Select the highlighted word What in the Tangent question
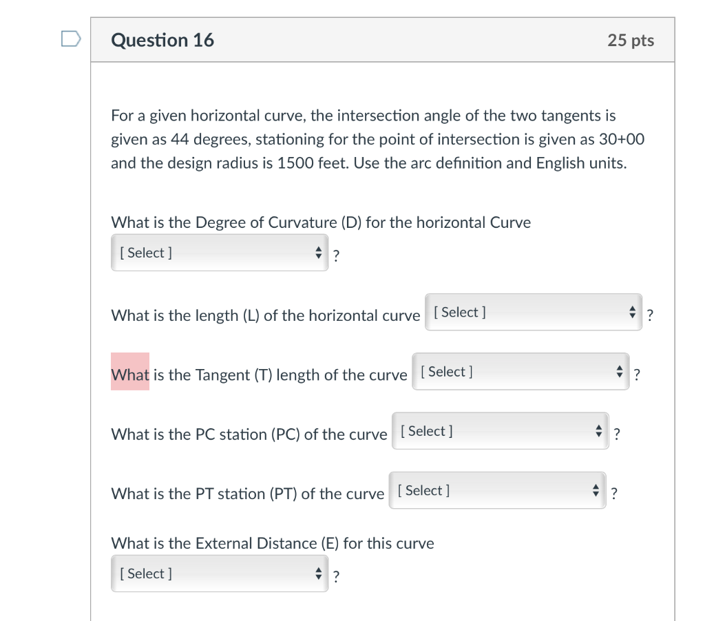Viewport: 705px width, 621px height. pyautogui.click(x=129, y=375)
